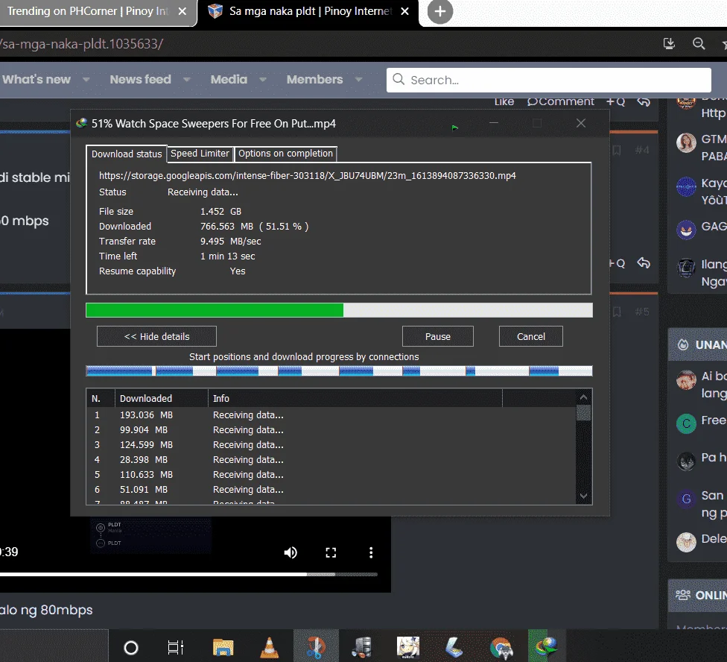
Task: Click the lower reply arrow icon on post
Action: (644, 263)
